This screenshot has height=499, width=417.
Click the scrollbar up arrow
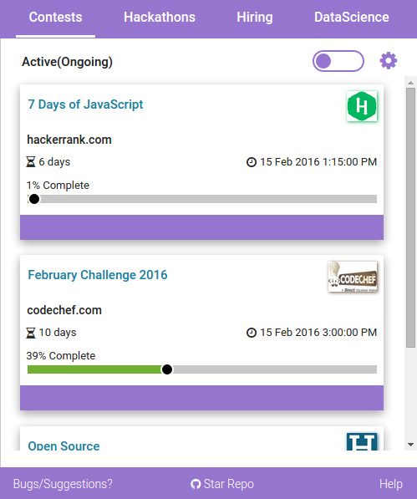[410, 83]
